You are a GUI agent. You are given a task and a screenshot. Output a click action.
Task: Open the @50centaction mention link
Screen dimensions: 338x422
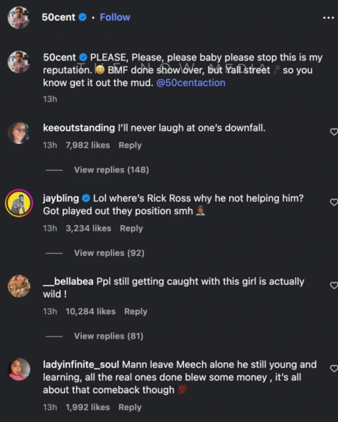[191, 82]
